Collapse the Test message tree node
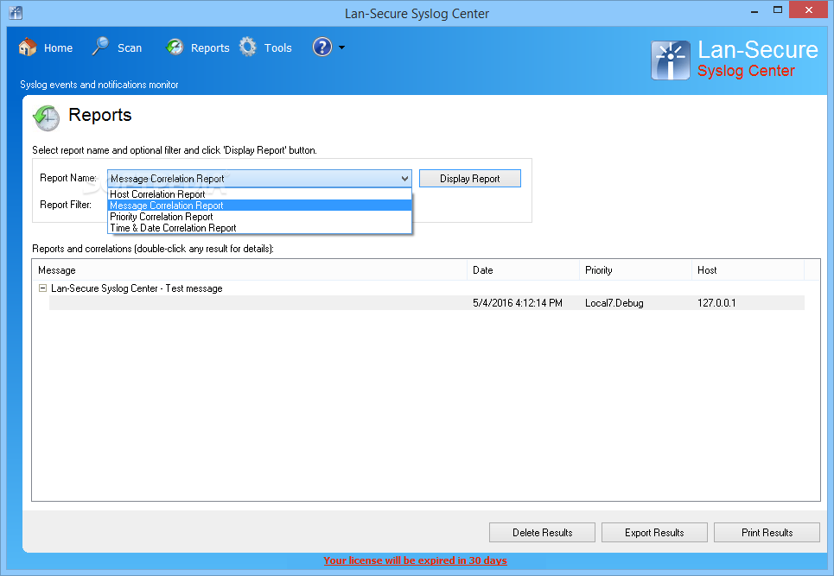The width and height of the screenshot is (834, 576). 42,288
